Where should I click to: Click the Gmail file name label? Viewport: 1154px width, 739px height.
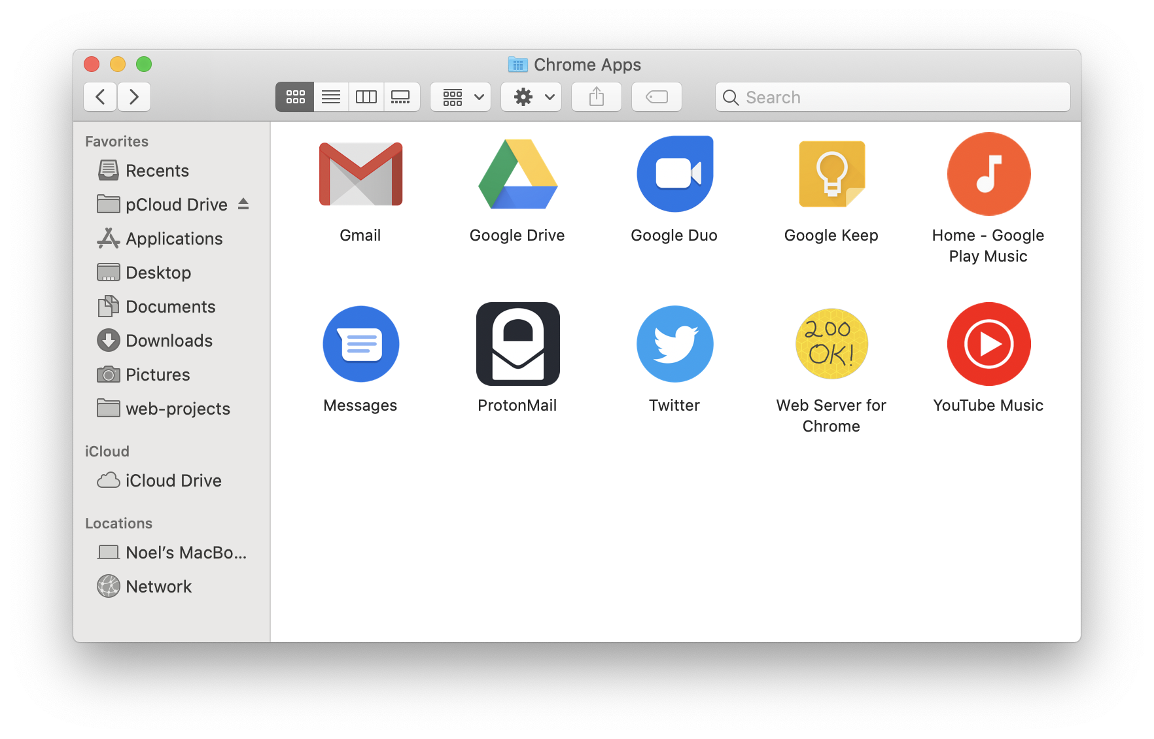click(x=360, y=235)
